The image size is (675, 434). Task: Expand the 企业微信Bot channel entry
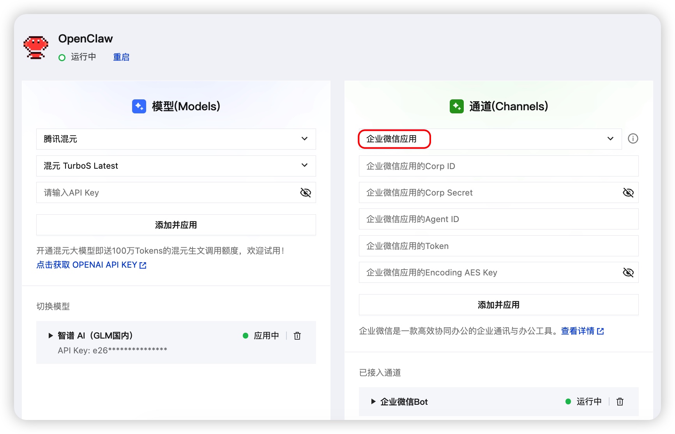(x=373, y=401)
